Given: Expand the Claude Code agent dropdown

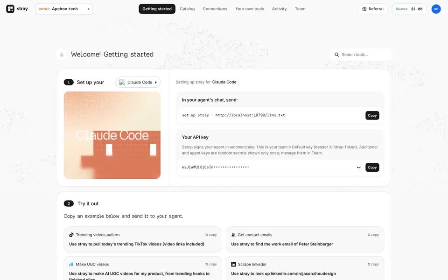Looking at the screenshot, I should [138, 82].
